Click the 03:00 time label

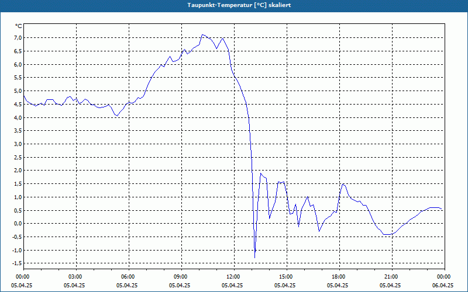77,277
